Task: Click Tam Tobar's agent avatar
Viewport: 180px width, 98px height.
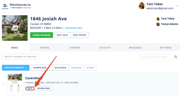Action: coord(158,19)
